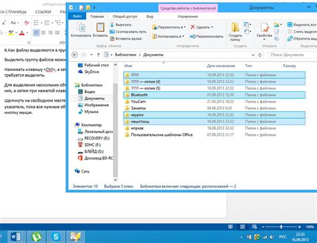Switch to the Вид (View) ribbon tab
This screenshot has height=243, width=317.
150,16
